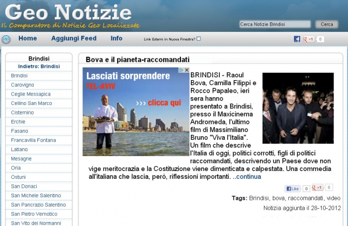Select Cellino San Marco in the sidebar
This screenshot has width=348, height=226.
click(31, 104)
